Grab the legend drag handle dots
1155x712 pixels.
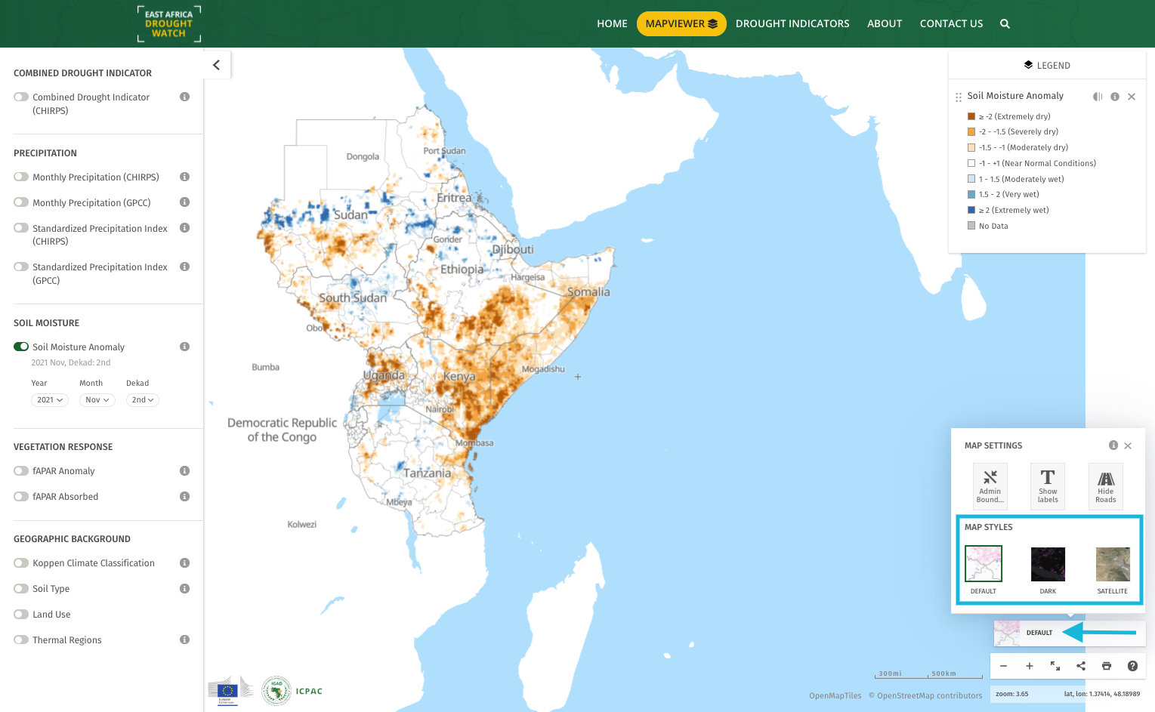pos(959,97)
